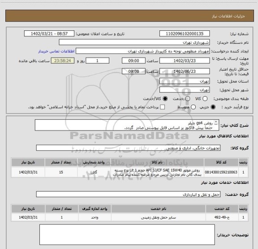The width and height of the screenshot is (258, 249).
Task: Click the شهرداری تهران buyer name field
Action: [134, 42]
